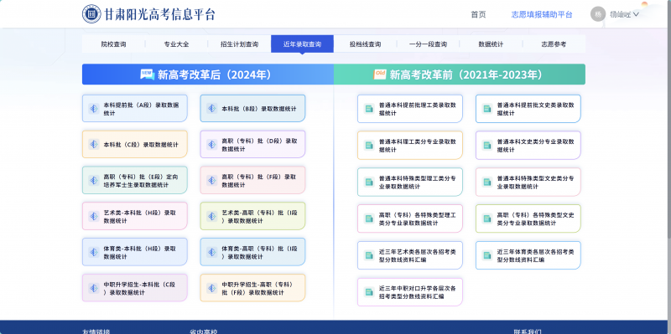Click the platform logo emblem
Screen dimensions: 671x334
click(91, 14)
